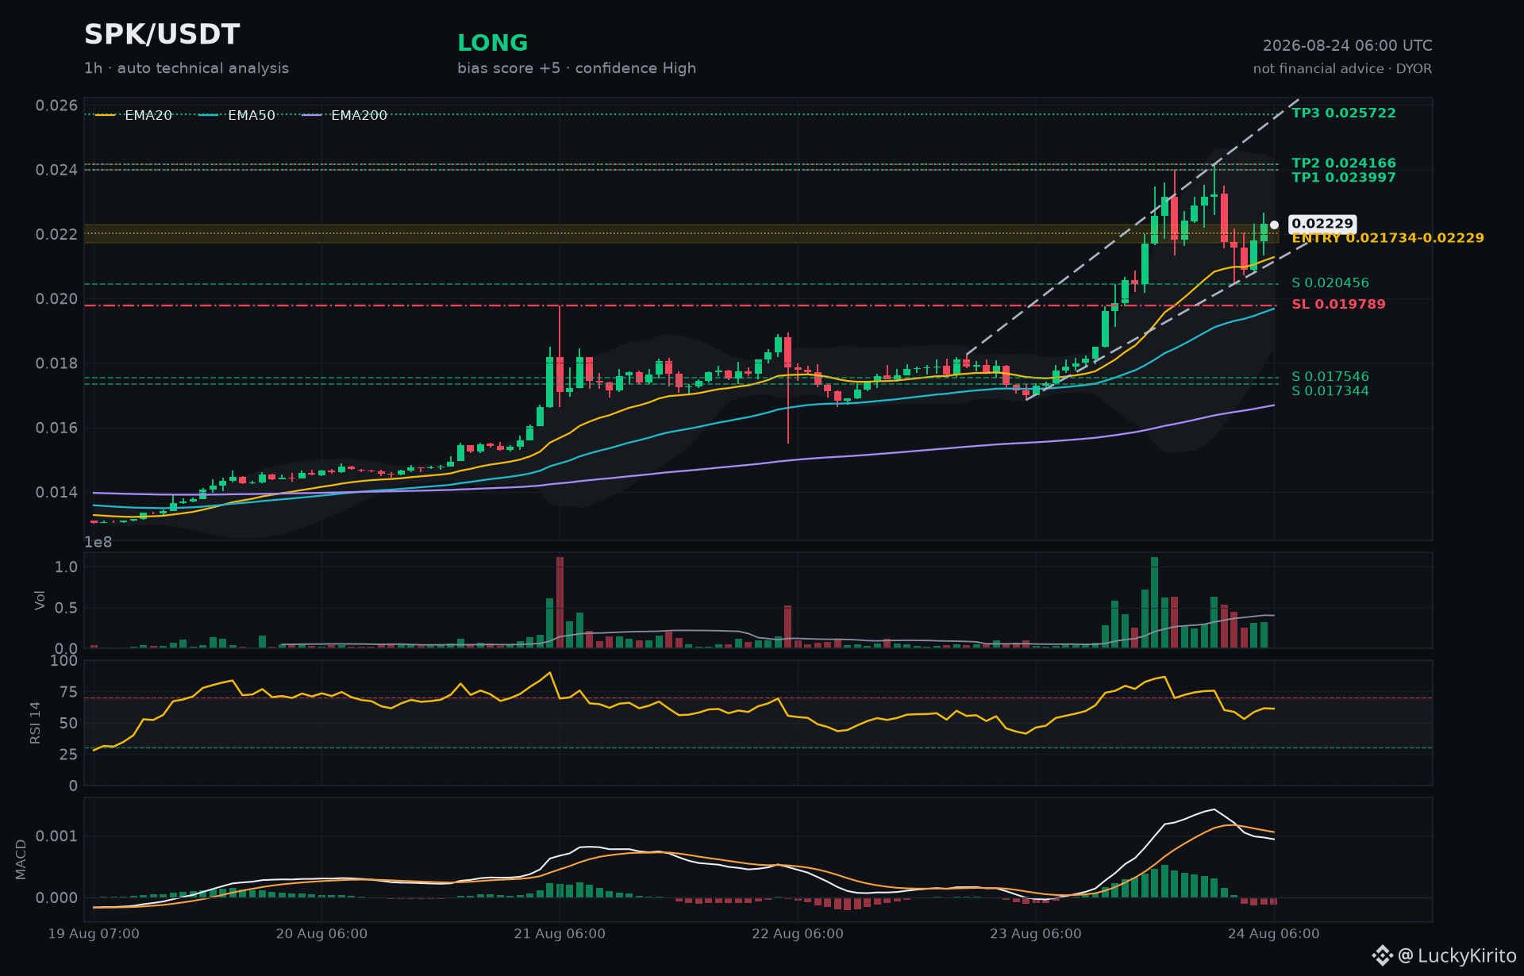Click the 0.5 volume axis tick
The width and height of the screenshot is (1524, 976).
pyautogui.click(x=67, y=608)
